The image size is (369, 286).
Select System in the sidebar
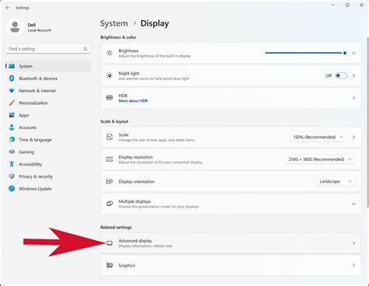pos(48,66)
